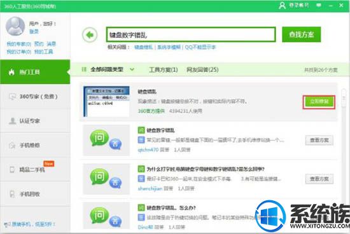Open the 我的工具 link
This screenshot has width=350, height=234.
tap(43, 52)
